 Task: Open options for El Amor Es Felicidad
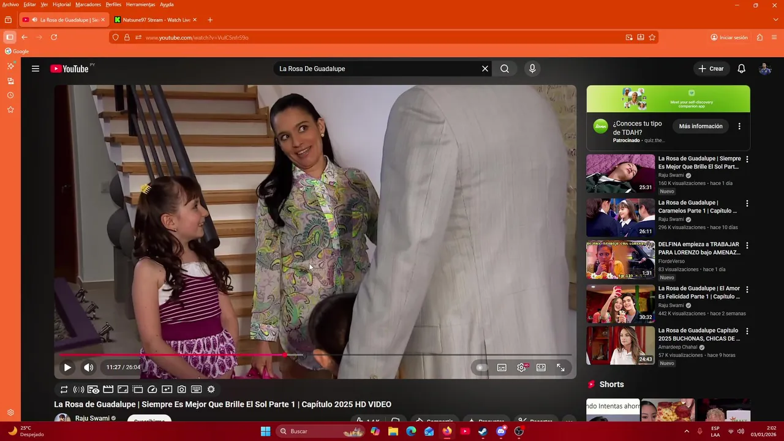747,289
